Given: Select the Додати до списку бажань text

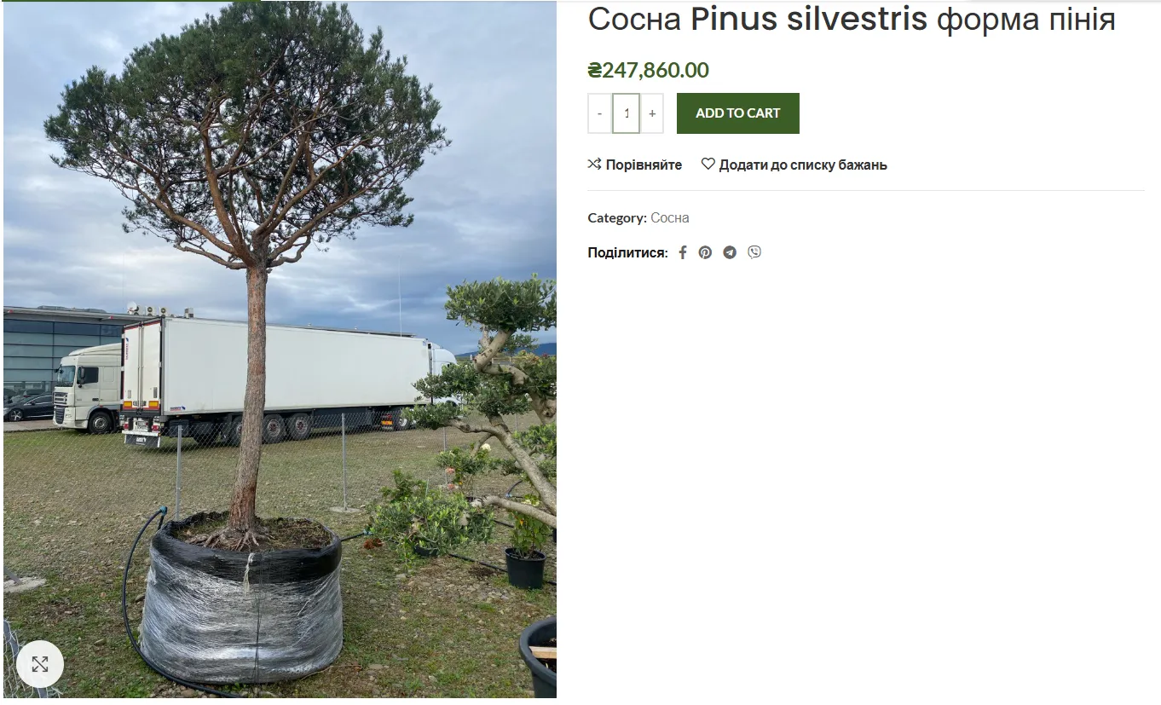Looking at the screenshot, I should (x=803, y=165).
